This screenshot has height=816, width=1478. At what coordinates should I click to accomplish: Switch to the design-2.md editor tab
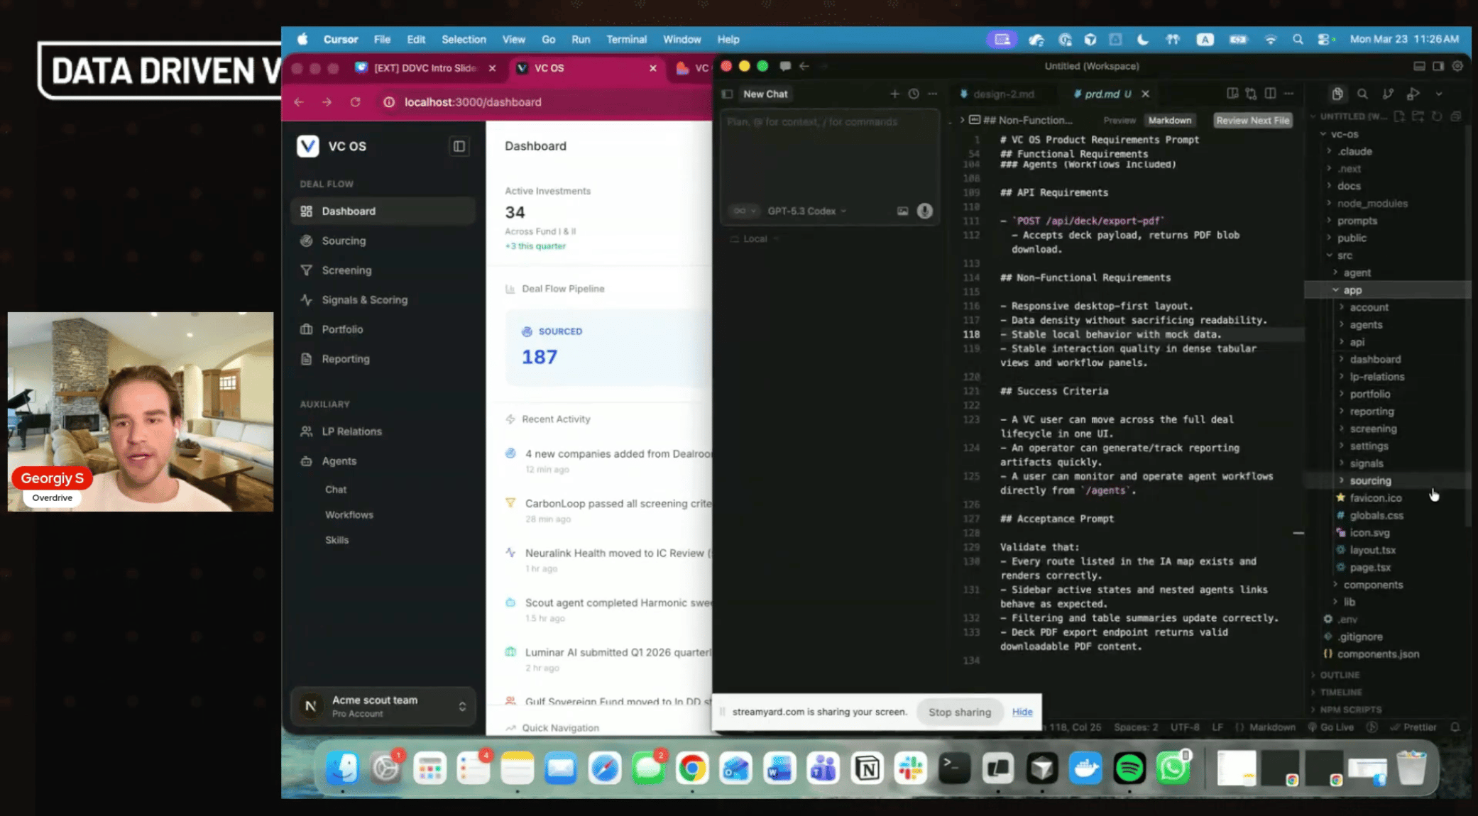point(1002,94)
